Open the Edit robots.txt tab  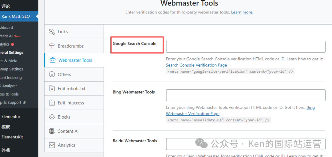74,89
